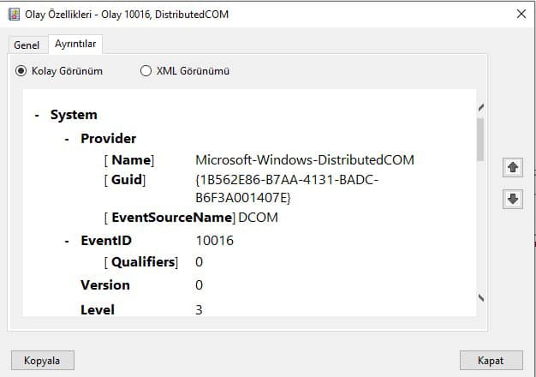Viewport: 536px width, 377px height.
Task: Click the down arrow next event button
Action: [x=512, y=199]
